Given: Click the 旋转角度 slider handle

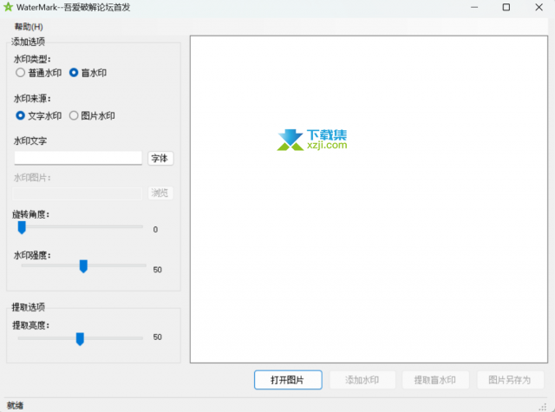Looking at the screenshot, I should pos(22,227).
